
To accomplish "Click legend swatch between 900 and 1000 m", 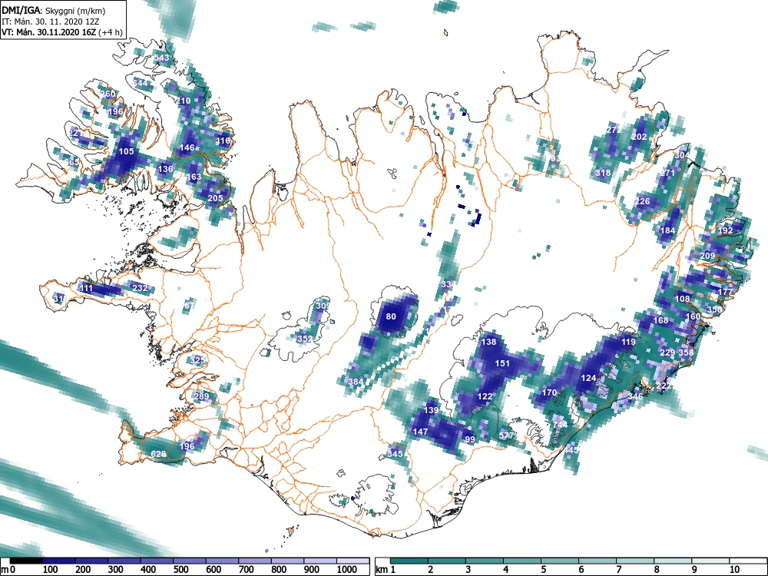I will pos(320,561).
